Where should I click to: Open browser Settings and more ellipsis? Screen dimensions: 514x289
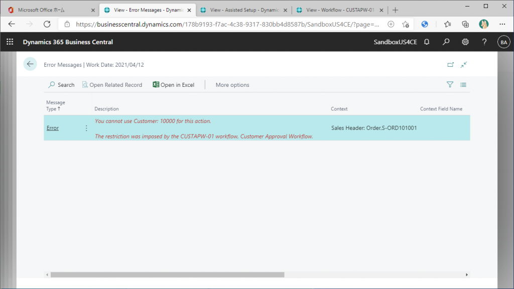click(502, 24)
